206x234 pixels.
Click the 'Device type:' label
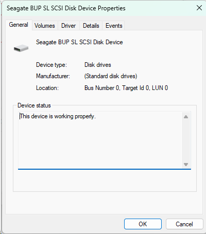pyautogui.click(x=51, y=65)
